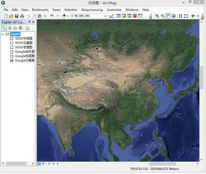
Task: List layers by source
Action: [x=10, y=28]
